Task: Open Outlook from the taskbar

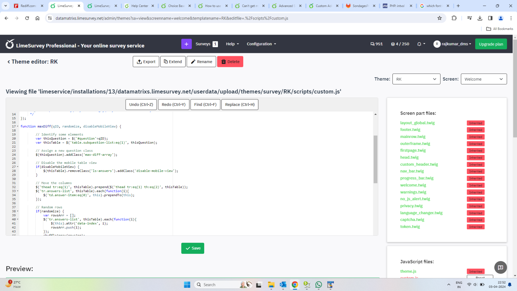Action: click(283, 285)
